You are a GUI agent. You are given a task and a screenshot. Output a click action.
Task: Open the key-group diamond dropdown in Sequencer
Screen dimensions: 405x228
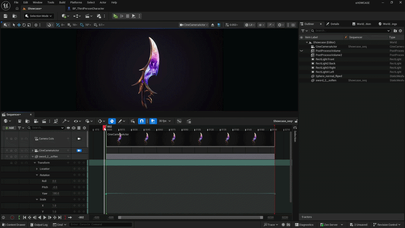(101, 121)
